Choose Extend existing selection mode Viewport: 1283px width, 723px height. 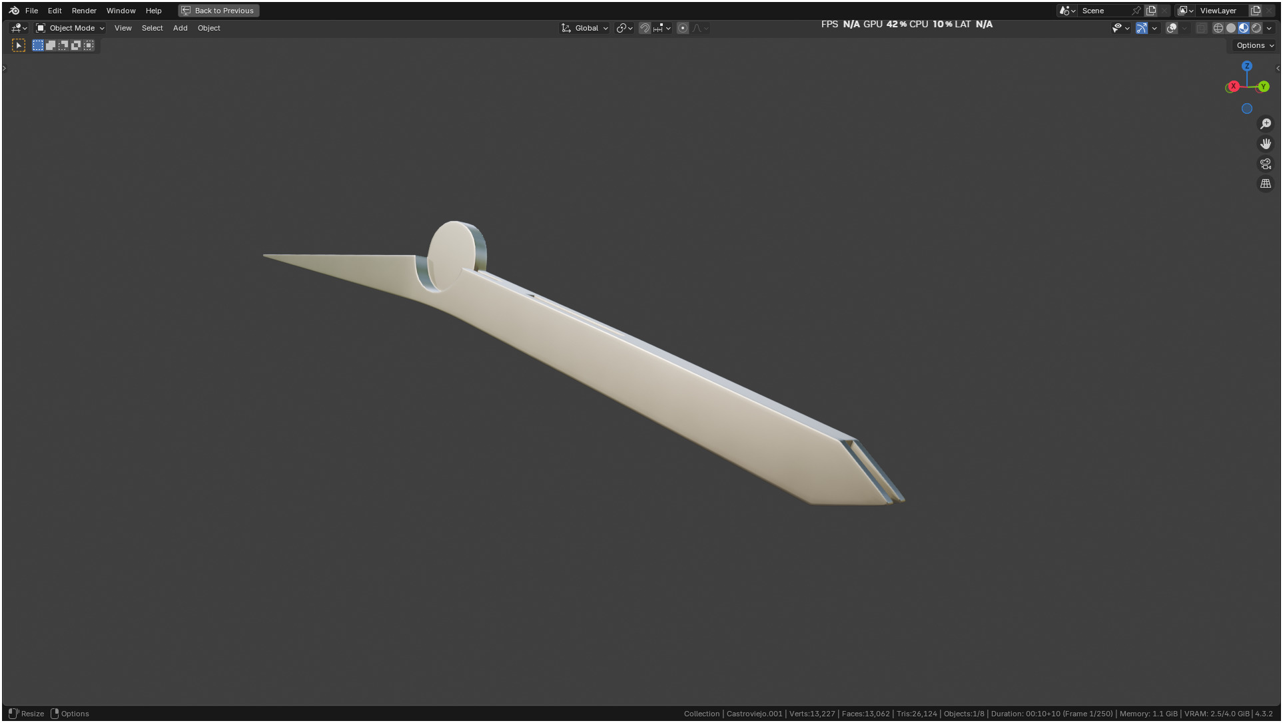(x=51, y=45)
